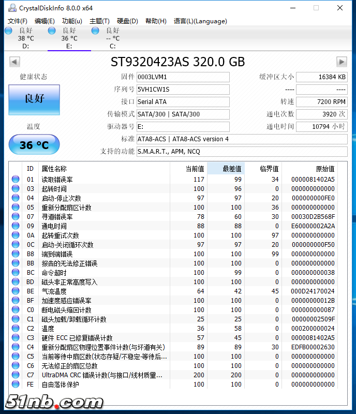Click the 序列号 serial number field
Viewport: 356px width, 414px height.
click(x=182, y=90)
